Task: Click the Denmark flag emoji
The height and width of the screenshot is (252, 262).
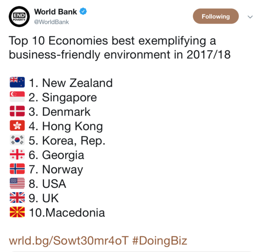Action: 17,112
